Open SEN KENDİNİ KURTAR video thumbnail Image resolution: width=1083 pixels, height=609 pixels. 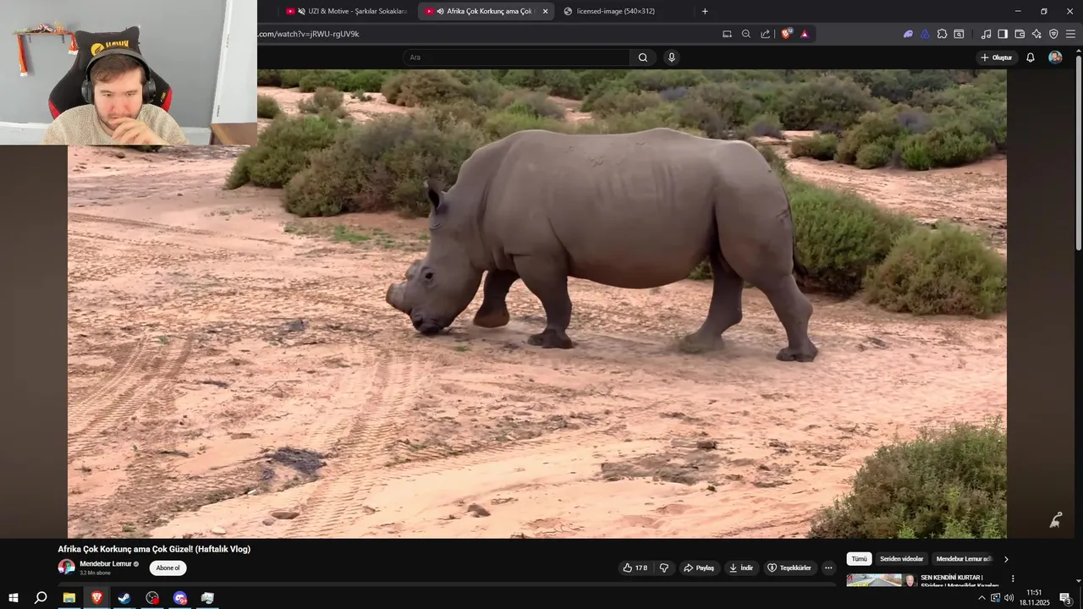coord(882,580)
